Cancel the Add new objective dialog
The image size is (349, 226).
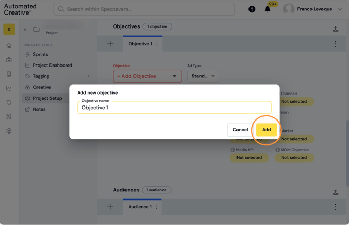point(240,130)
